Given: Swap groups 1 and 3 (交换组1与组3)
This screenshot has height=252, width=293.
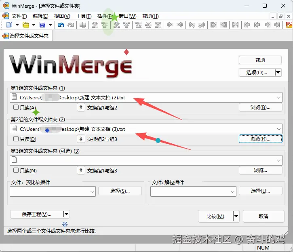Looking at the screenshot, I should point(81,170).
